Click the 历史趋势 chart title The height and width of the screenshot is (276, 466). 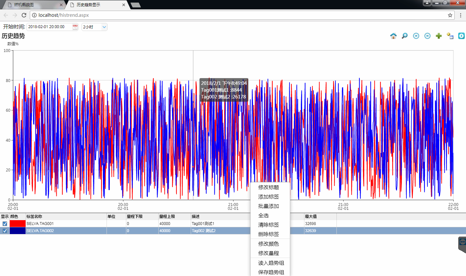[13, 36]
